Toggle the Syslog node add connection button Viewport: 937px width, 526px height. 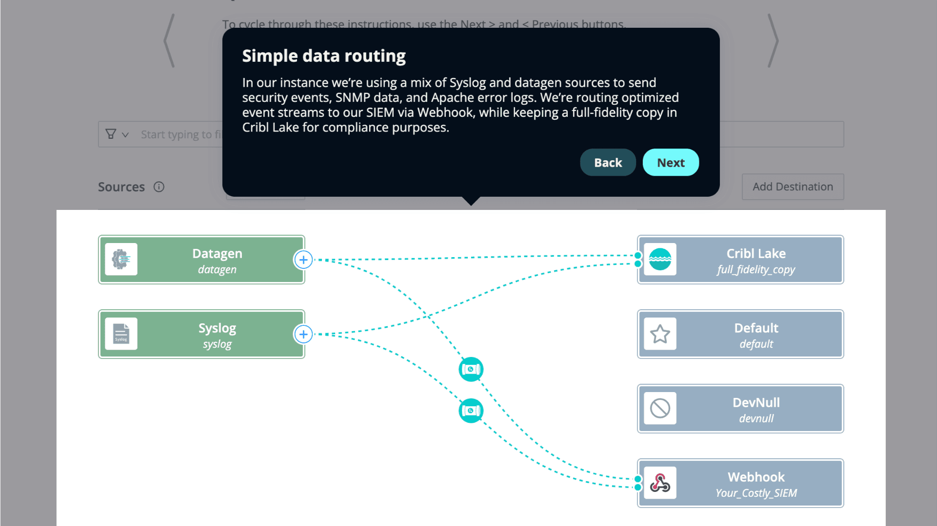(x=302, y=334)
